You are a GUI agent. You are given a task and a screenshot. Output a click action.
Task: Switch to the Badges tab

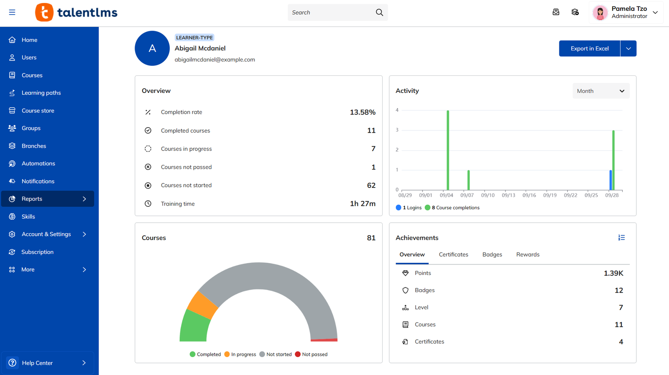tap(492, 254)
